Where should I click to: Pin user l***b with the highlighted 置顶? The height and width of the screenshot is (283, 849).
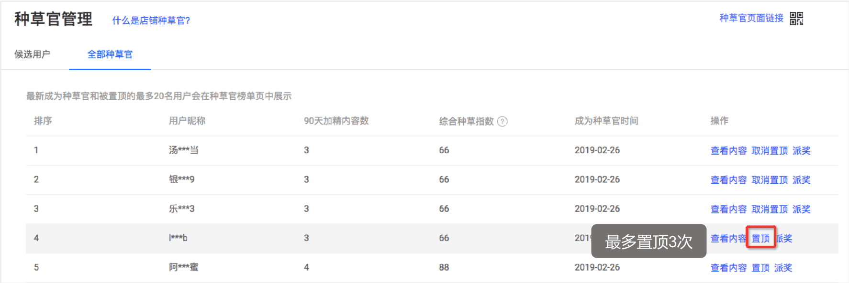[x=760, y=239]
